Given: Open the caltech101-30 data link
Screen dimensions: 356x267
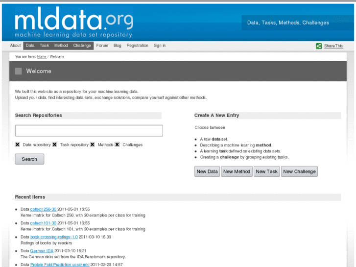Looking at the screenshot, I should 43,223.
